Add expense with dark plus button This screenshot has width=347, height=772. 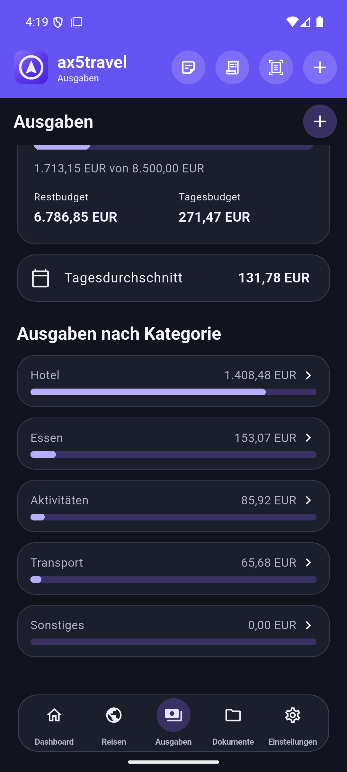(x=320, y=121)
